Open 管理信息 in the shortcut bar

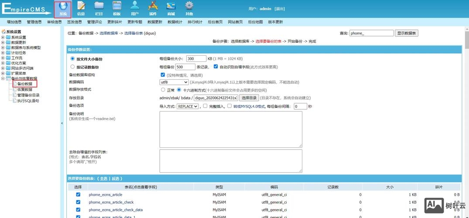point(34,22)
